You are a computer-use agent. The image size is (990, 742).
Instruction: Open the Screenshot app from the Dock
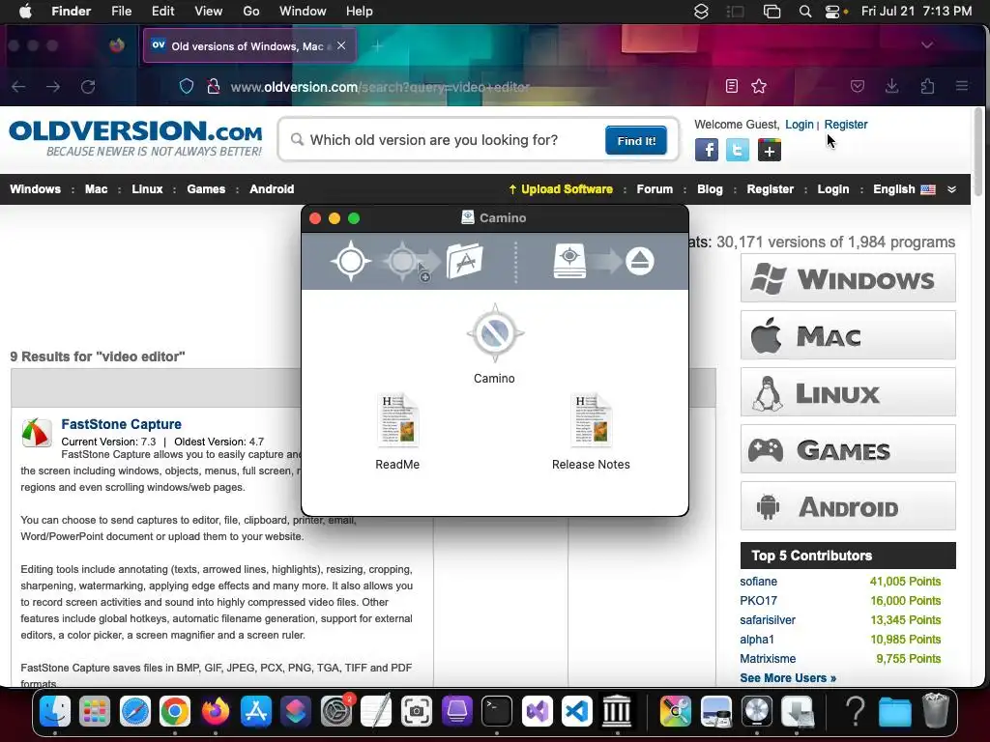417,711
